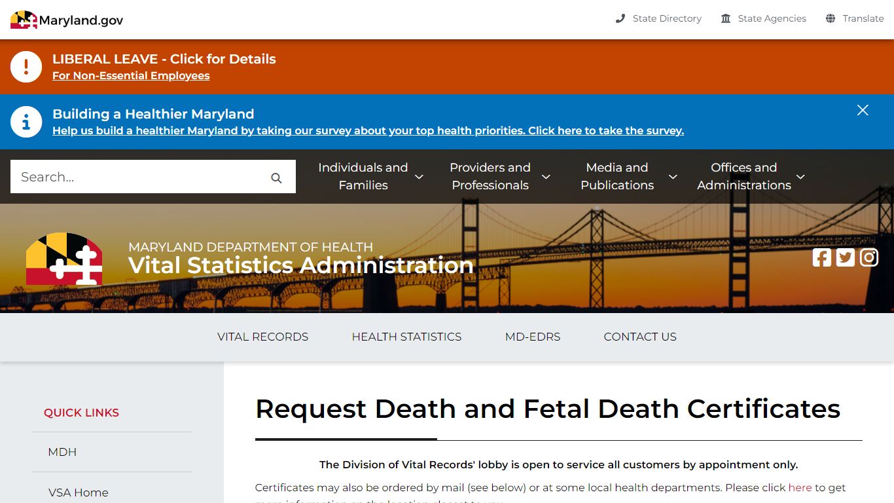Open the Offices and Administrations menu label
This screenshot has width=894, height=503.
(744, 176)
